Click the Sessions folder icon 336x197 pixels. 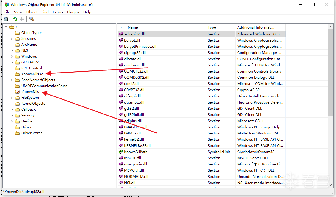tap(17, 39)
